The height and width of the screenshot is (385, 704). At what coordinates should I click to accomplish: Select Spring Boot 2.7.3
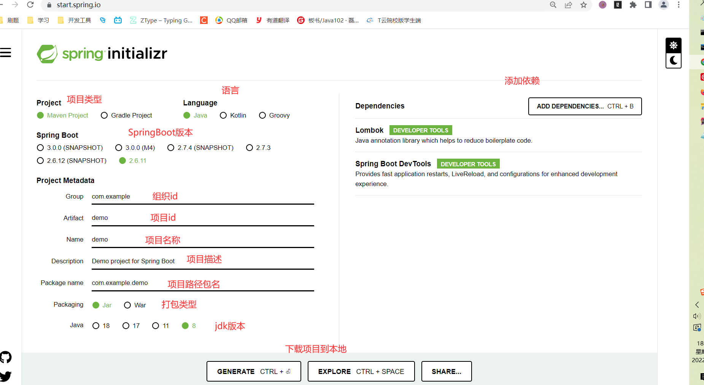pos(258,148)
